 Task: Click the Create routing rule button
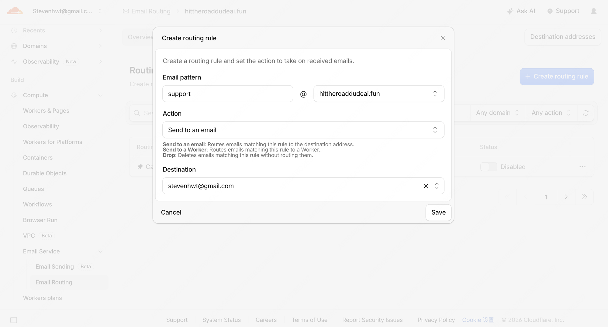tap(557, 77)
